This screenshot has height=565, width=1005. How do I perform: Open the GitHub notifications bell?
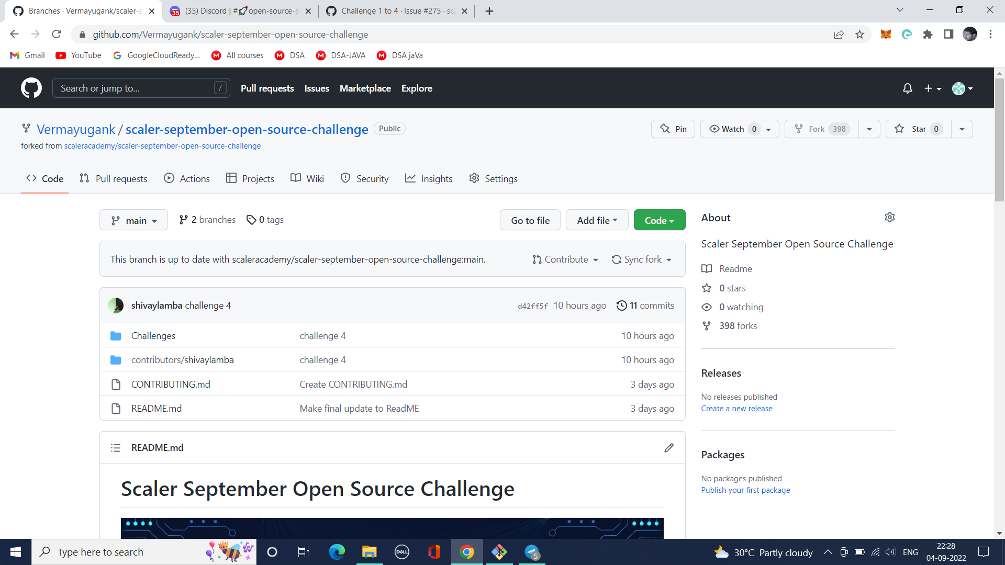(x=907, y=88)
